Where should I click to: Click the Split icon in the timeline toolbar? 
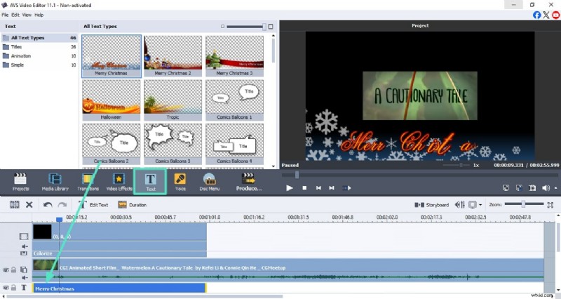(14, 205)
